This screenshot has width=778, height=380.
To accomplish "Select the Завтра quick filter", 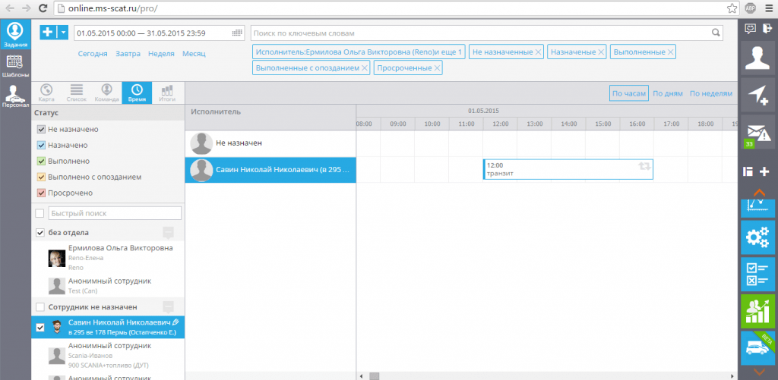I will point(128,54).
